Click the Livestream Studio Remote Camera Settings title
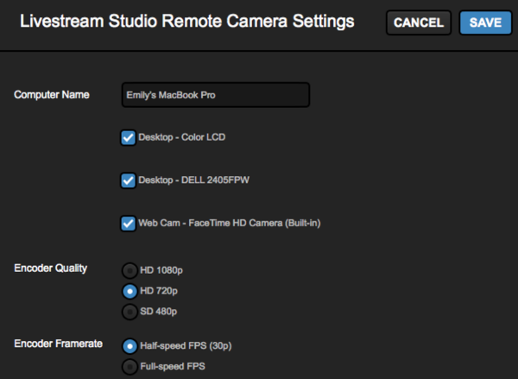518x379 pixels. (x=187, y=22)
